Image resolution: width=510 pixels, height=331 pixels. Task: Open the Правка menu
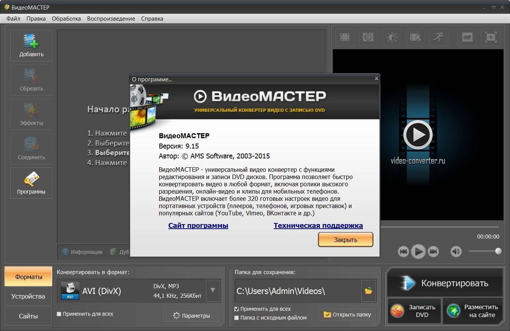[x=36, y=18]
